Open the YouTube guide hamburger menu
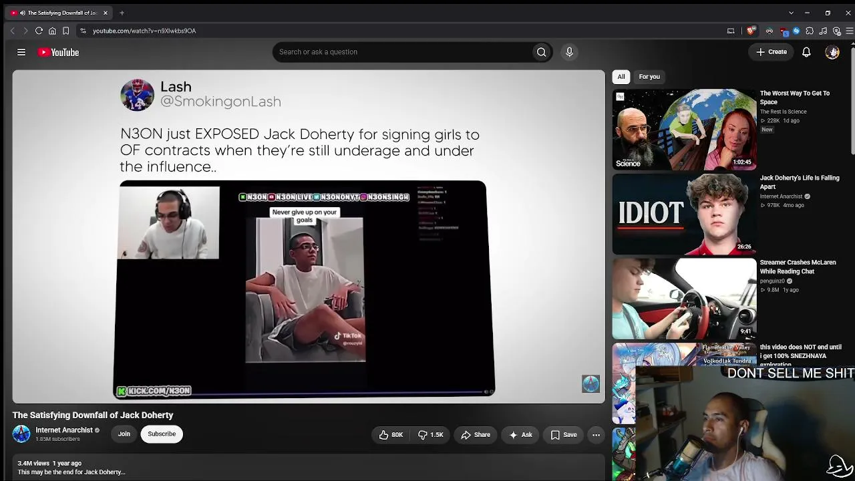This screenshot has height=481, width=855. (21, 52)
